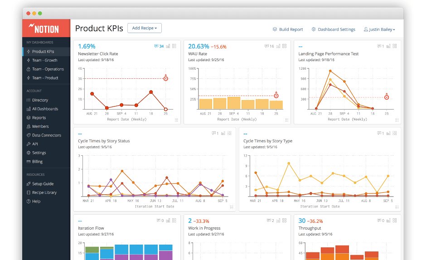The height and width of the screenshot is (260, 436).
Task: Click the Product KPIs page heading
Action: pyautogui.click(x=99, y=29)
